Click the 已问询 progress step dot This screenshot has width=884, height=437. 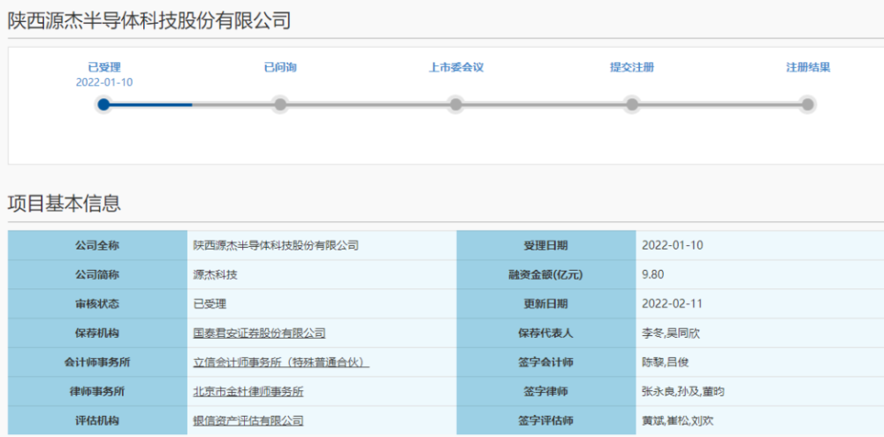point(280,104)
